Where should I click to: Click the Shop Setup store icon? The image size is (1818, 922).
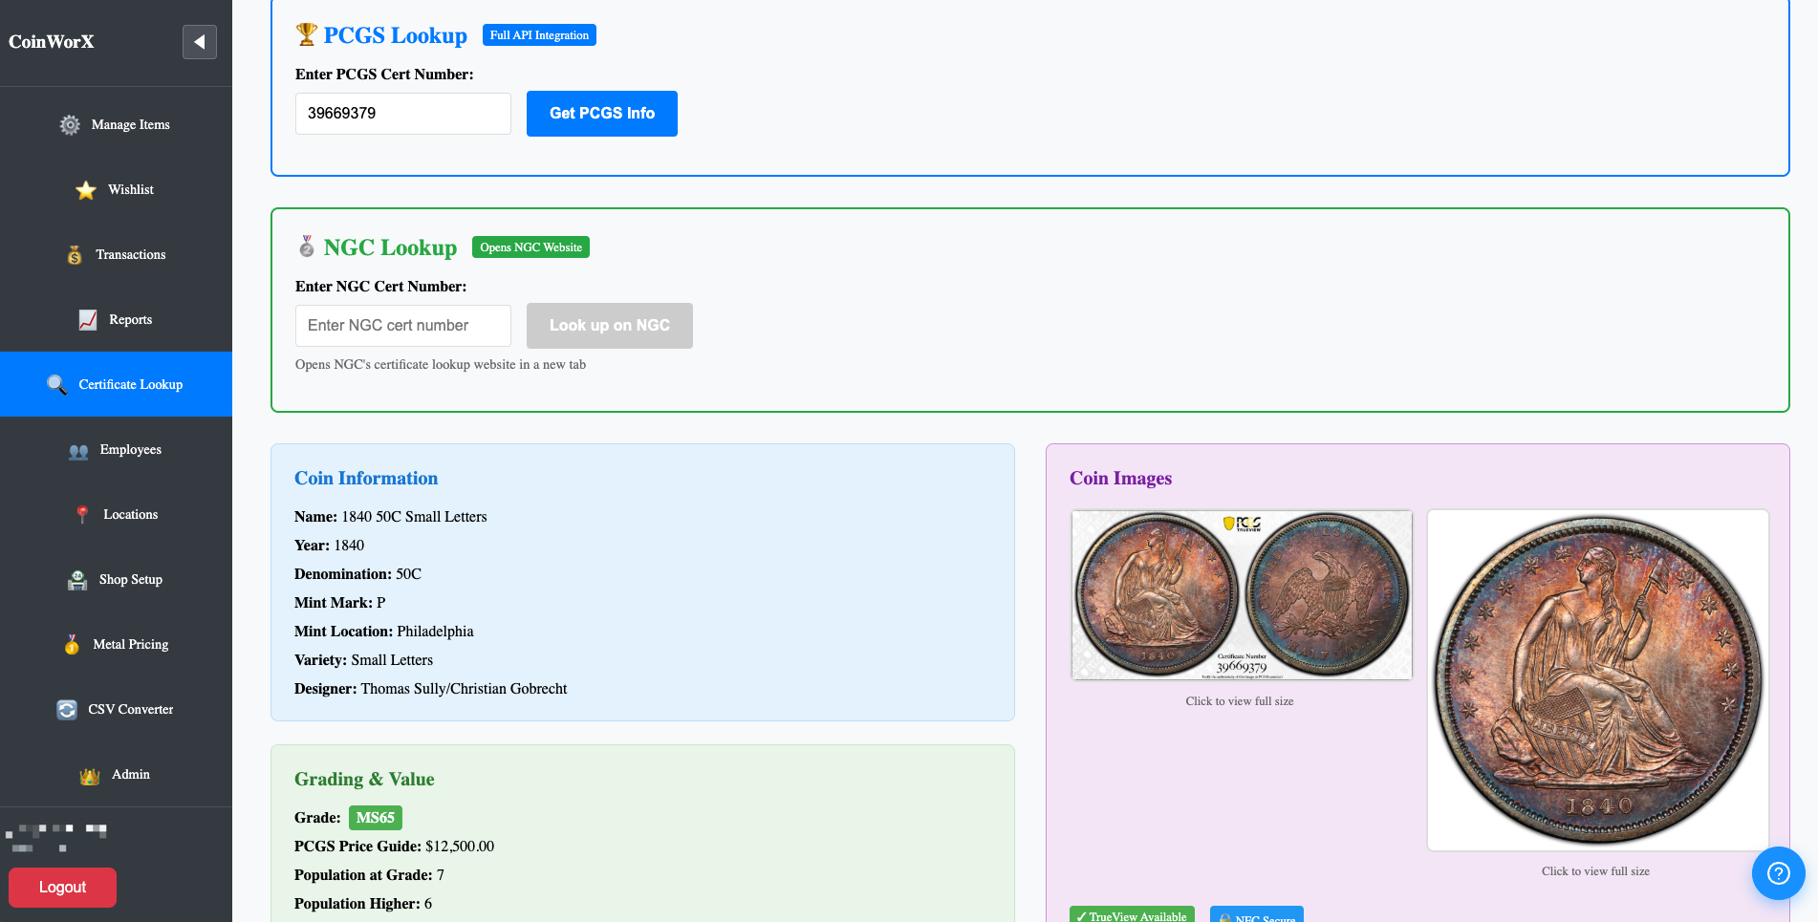pos(77,580)
